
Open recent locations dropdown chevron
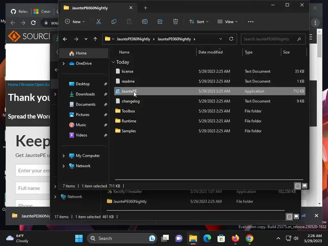(x=86, y=39)
